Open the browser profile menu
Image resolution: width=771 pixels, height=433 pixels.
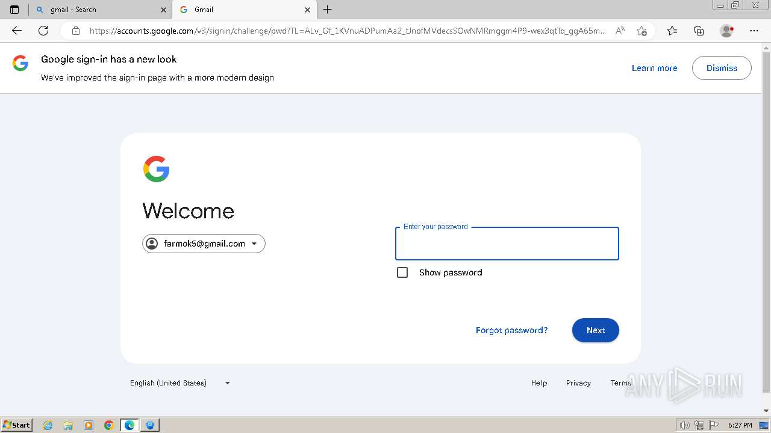[726, 31]
